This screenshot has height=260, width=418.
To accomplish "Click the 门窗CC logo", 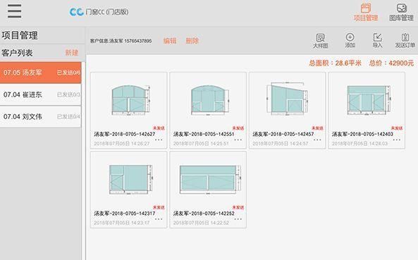I will pos(99,12).
